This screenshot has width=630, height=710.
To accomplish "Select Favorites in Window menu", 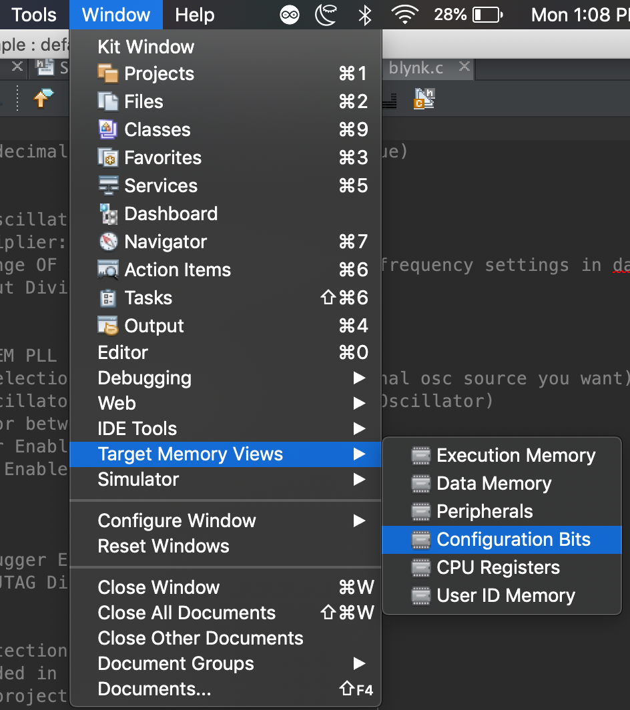I will tap(162, 157).
